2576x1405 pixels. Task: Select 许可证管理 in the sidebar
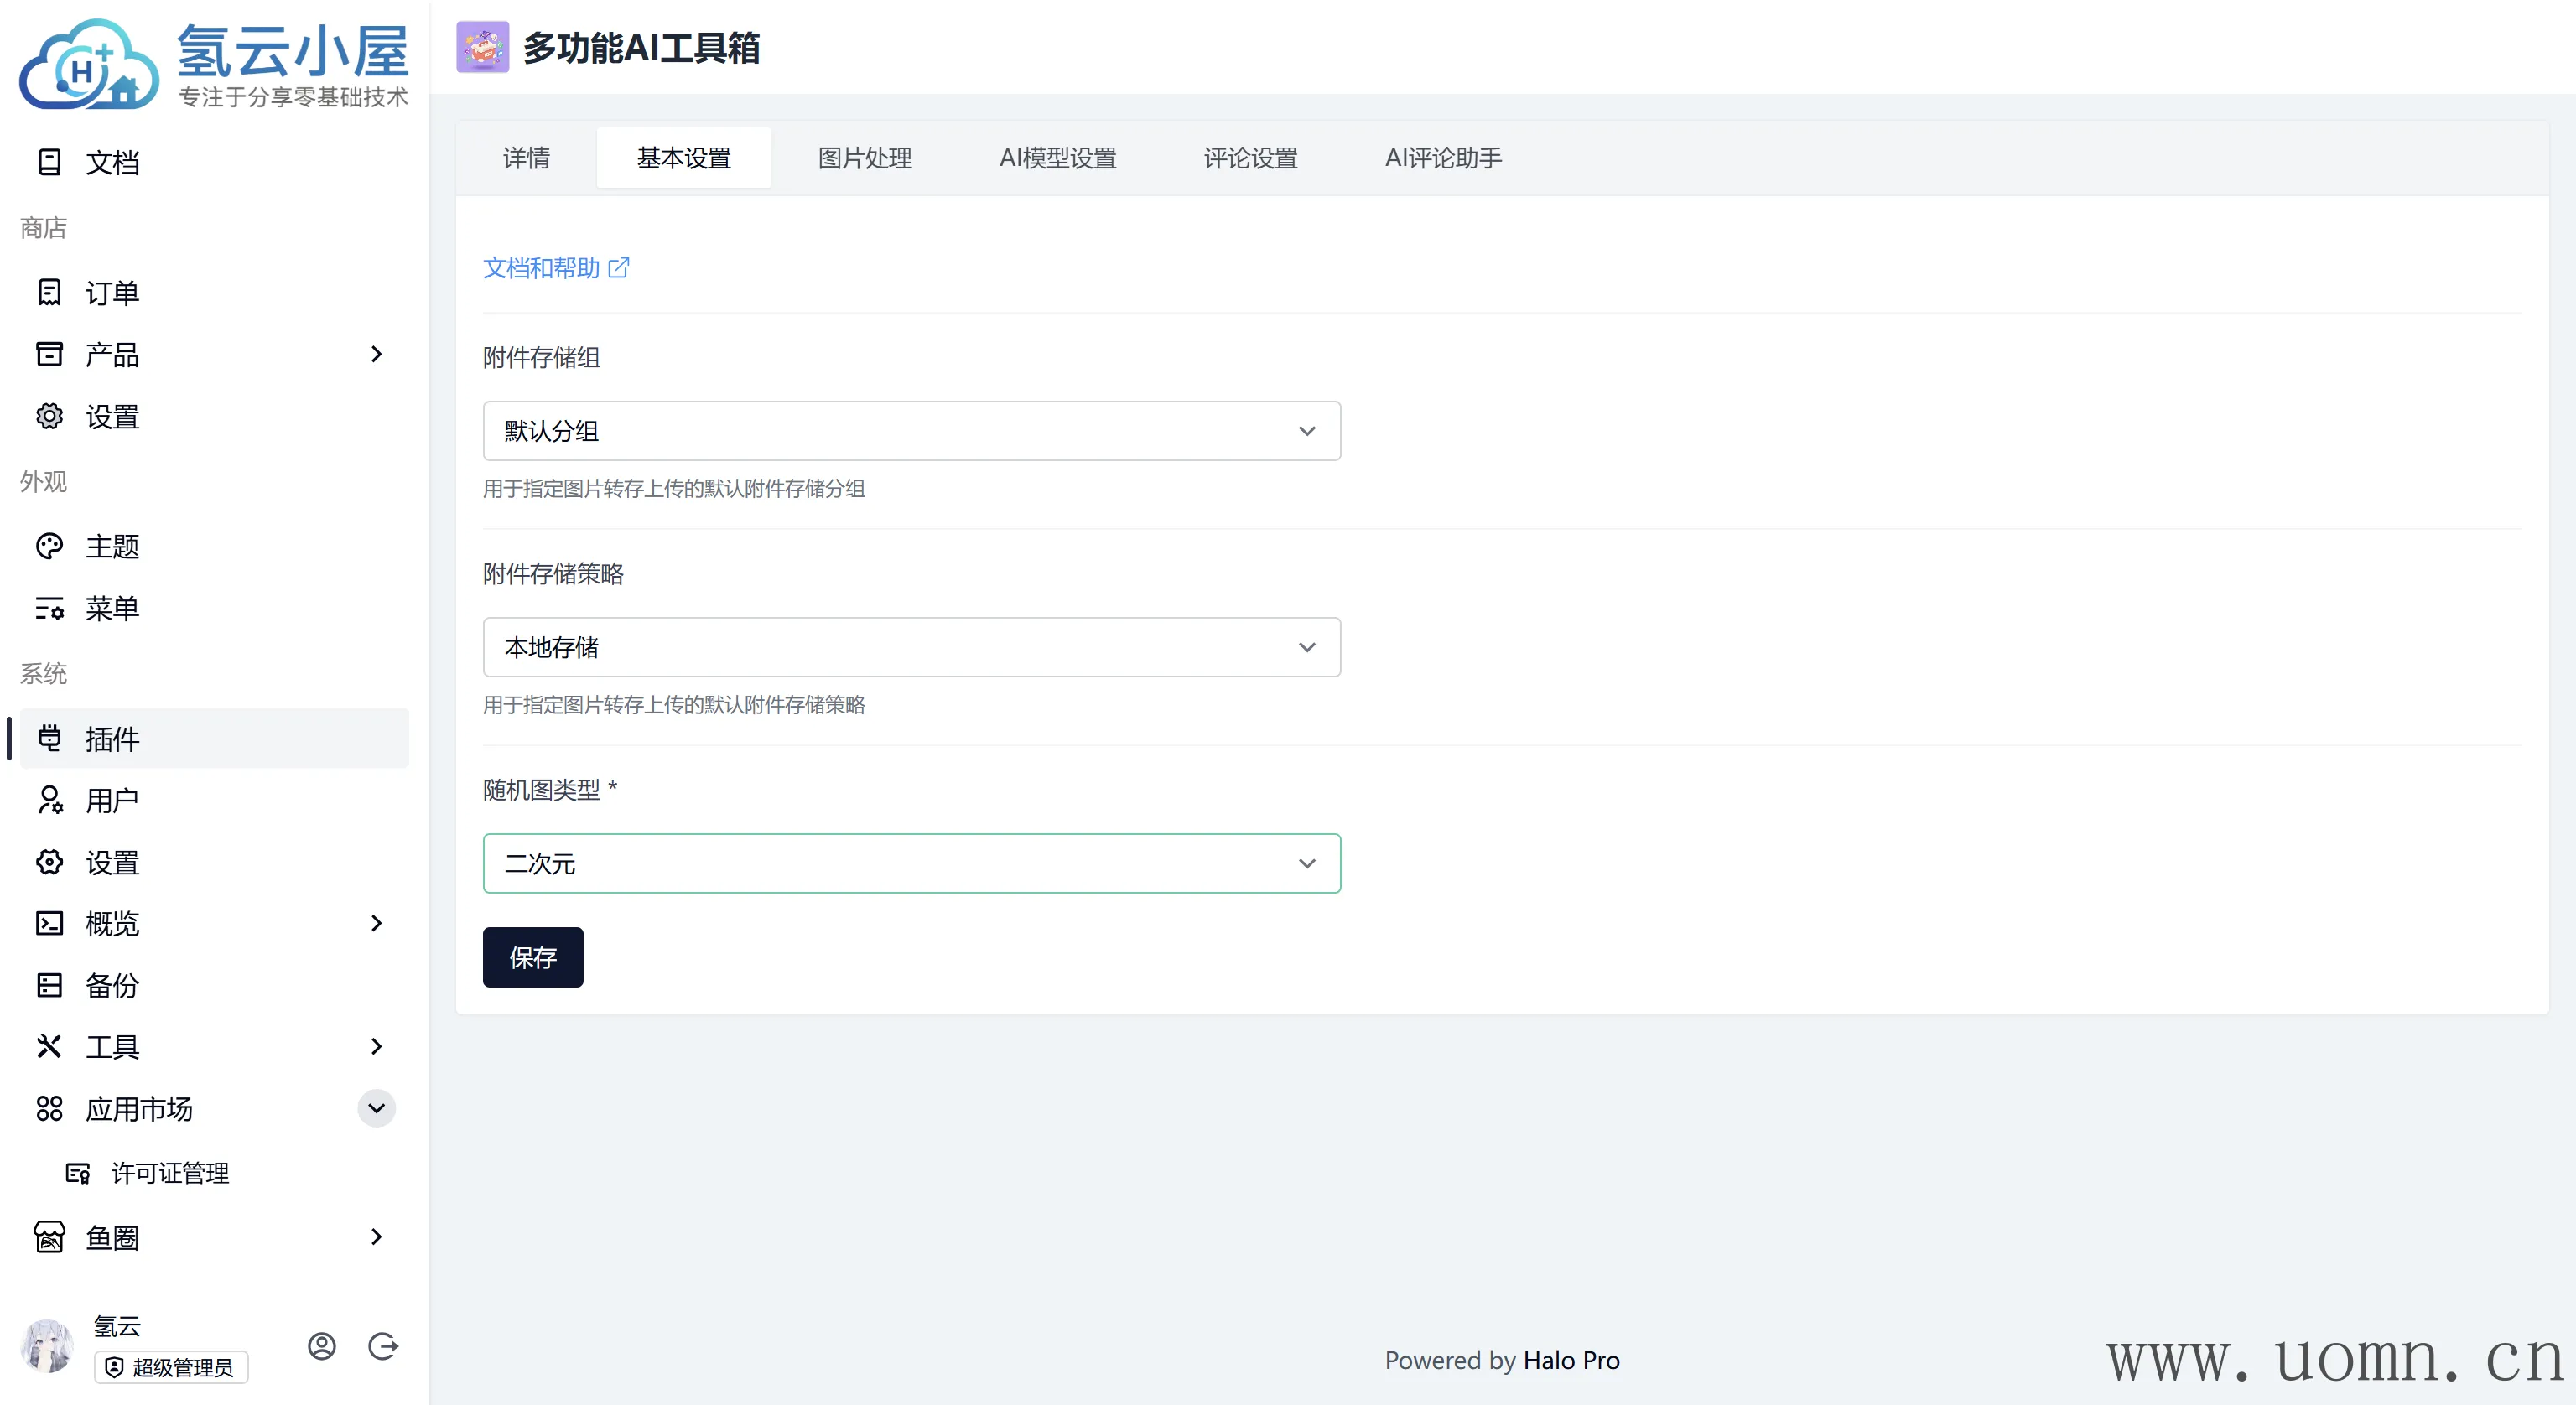(x=170, y=1173)
